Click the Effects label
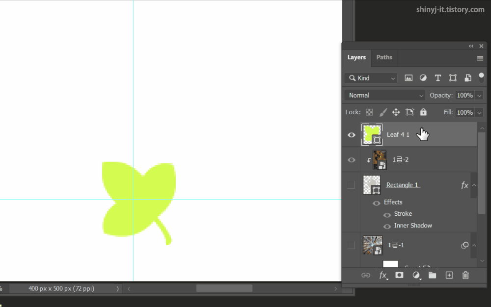 [x=393, y=202]
